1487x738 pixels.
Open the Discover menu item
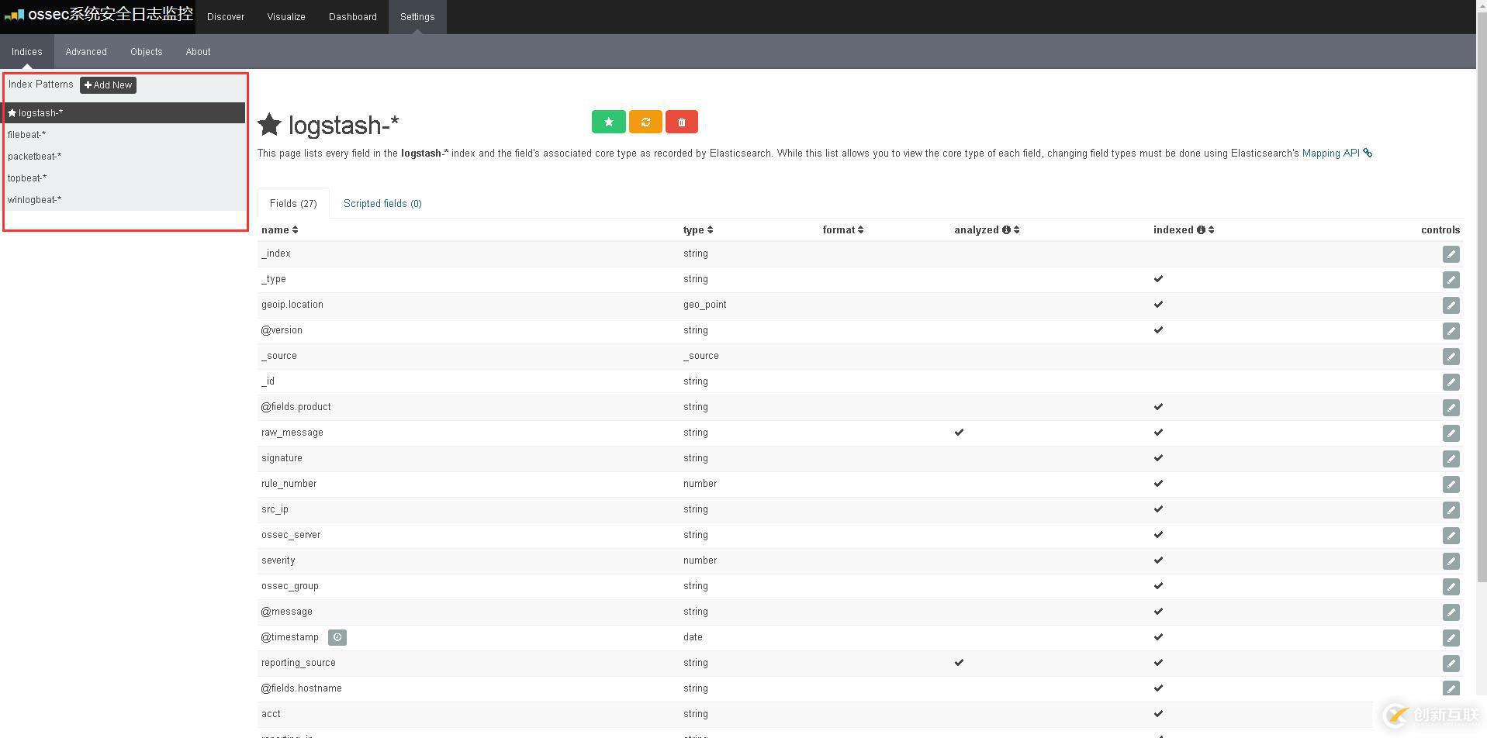pyautogui.click(x=226, y=17)
